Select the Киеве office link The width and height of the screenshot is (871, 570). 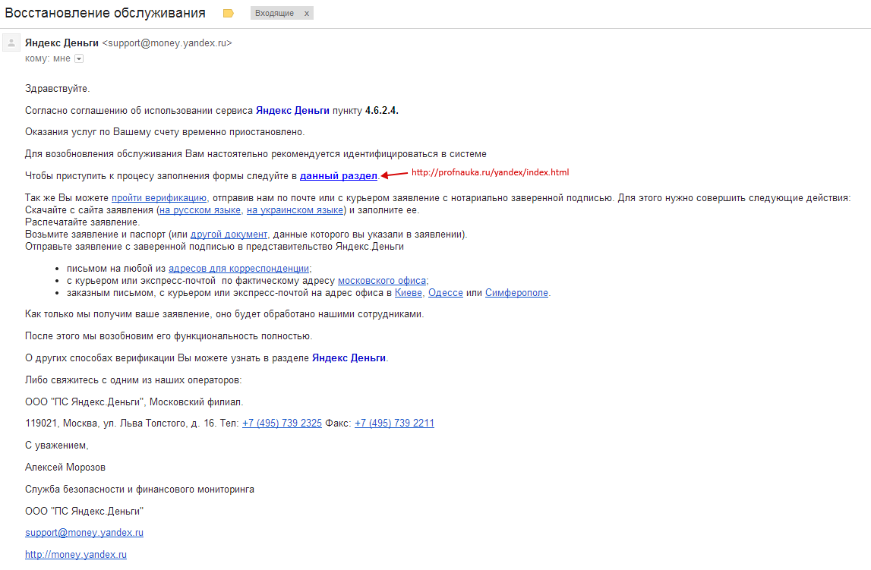[x=409, y=293]
